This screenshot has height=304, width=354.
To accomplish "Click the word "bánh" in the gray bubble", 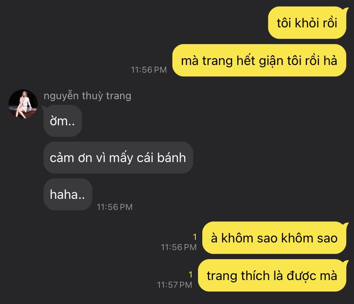I will click(x=171, y=157).
